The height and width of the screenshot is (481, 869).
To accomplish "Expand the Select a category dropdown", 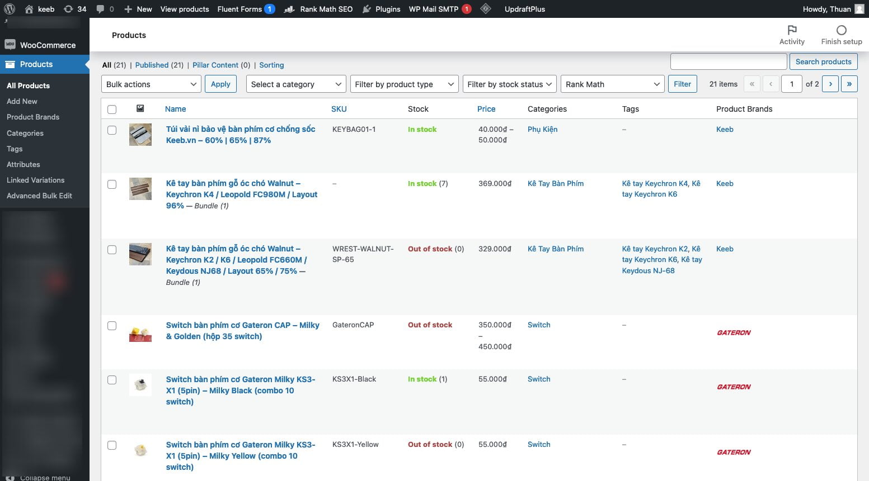I will point(296,84).
